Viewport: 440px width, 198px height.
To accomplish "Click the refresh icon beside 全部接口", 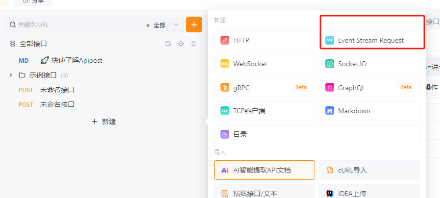I will pos(168,44).
